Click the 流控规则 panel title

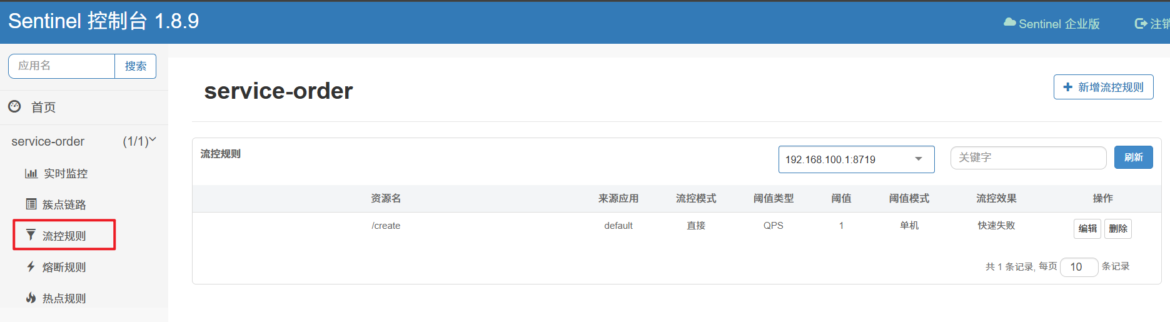pos(220,154)
